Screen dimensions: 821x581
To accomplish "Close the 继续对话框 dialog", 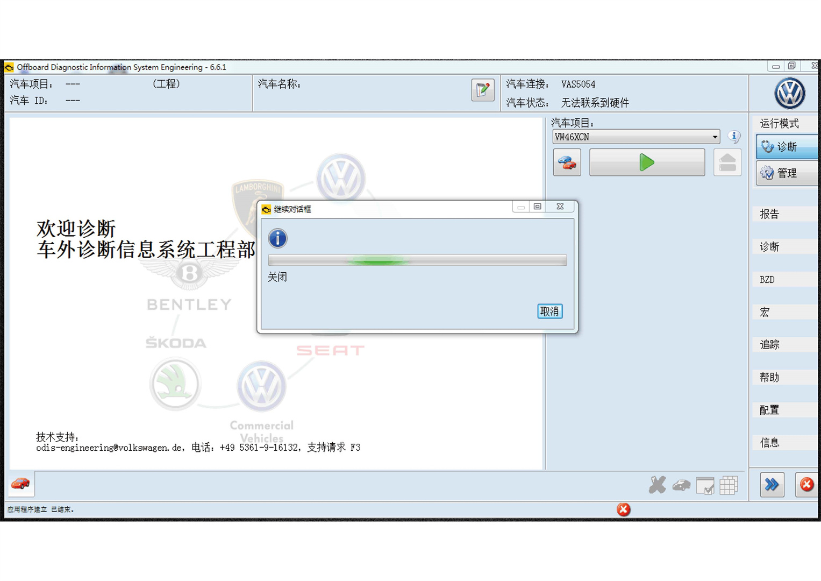I will (560, 207).
